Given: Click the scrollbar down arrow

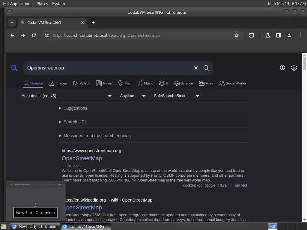Looking at the screenshot, I should click(304, 220).
